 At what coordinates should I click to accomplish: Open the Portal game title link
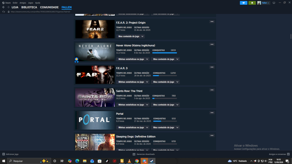120,114
